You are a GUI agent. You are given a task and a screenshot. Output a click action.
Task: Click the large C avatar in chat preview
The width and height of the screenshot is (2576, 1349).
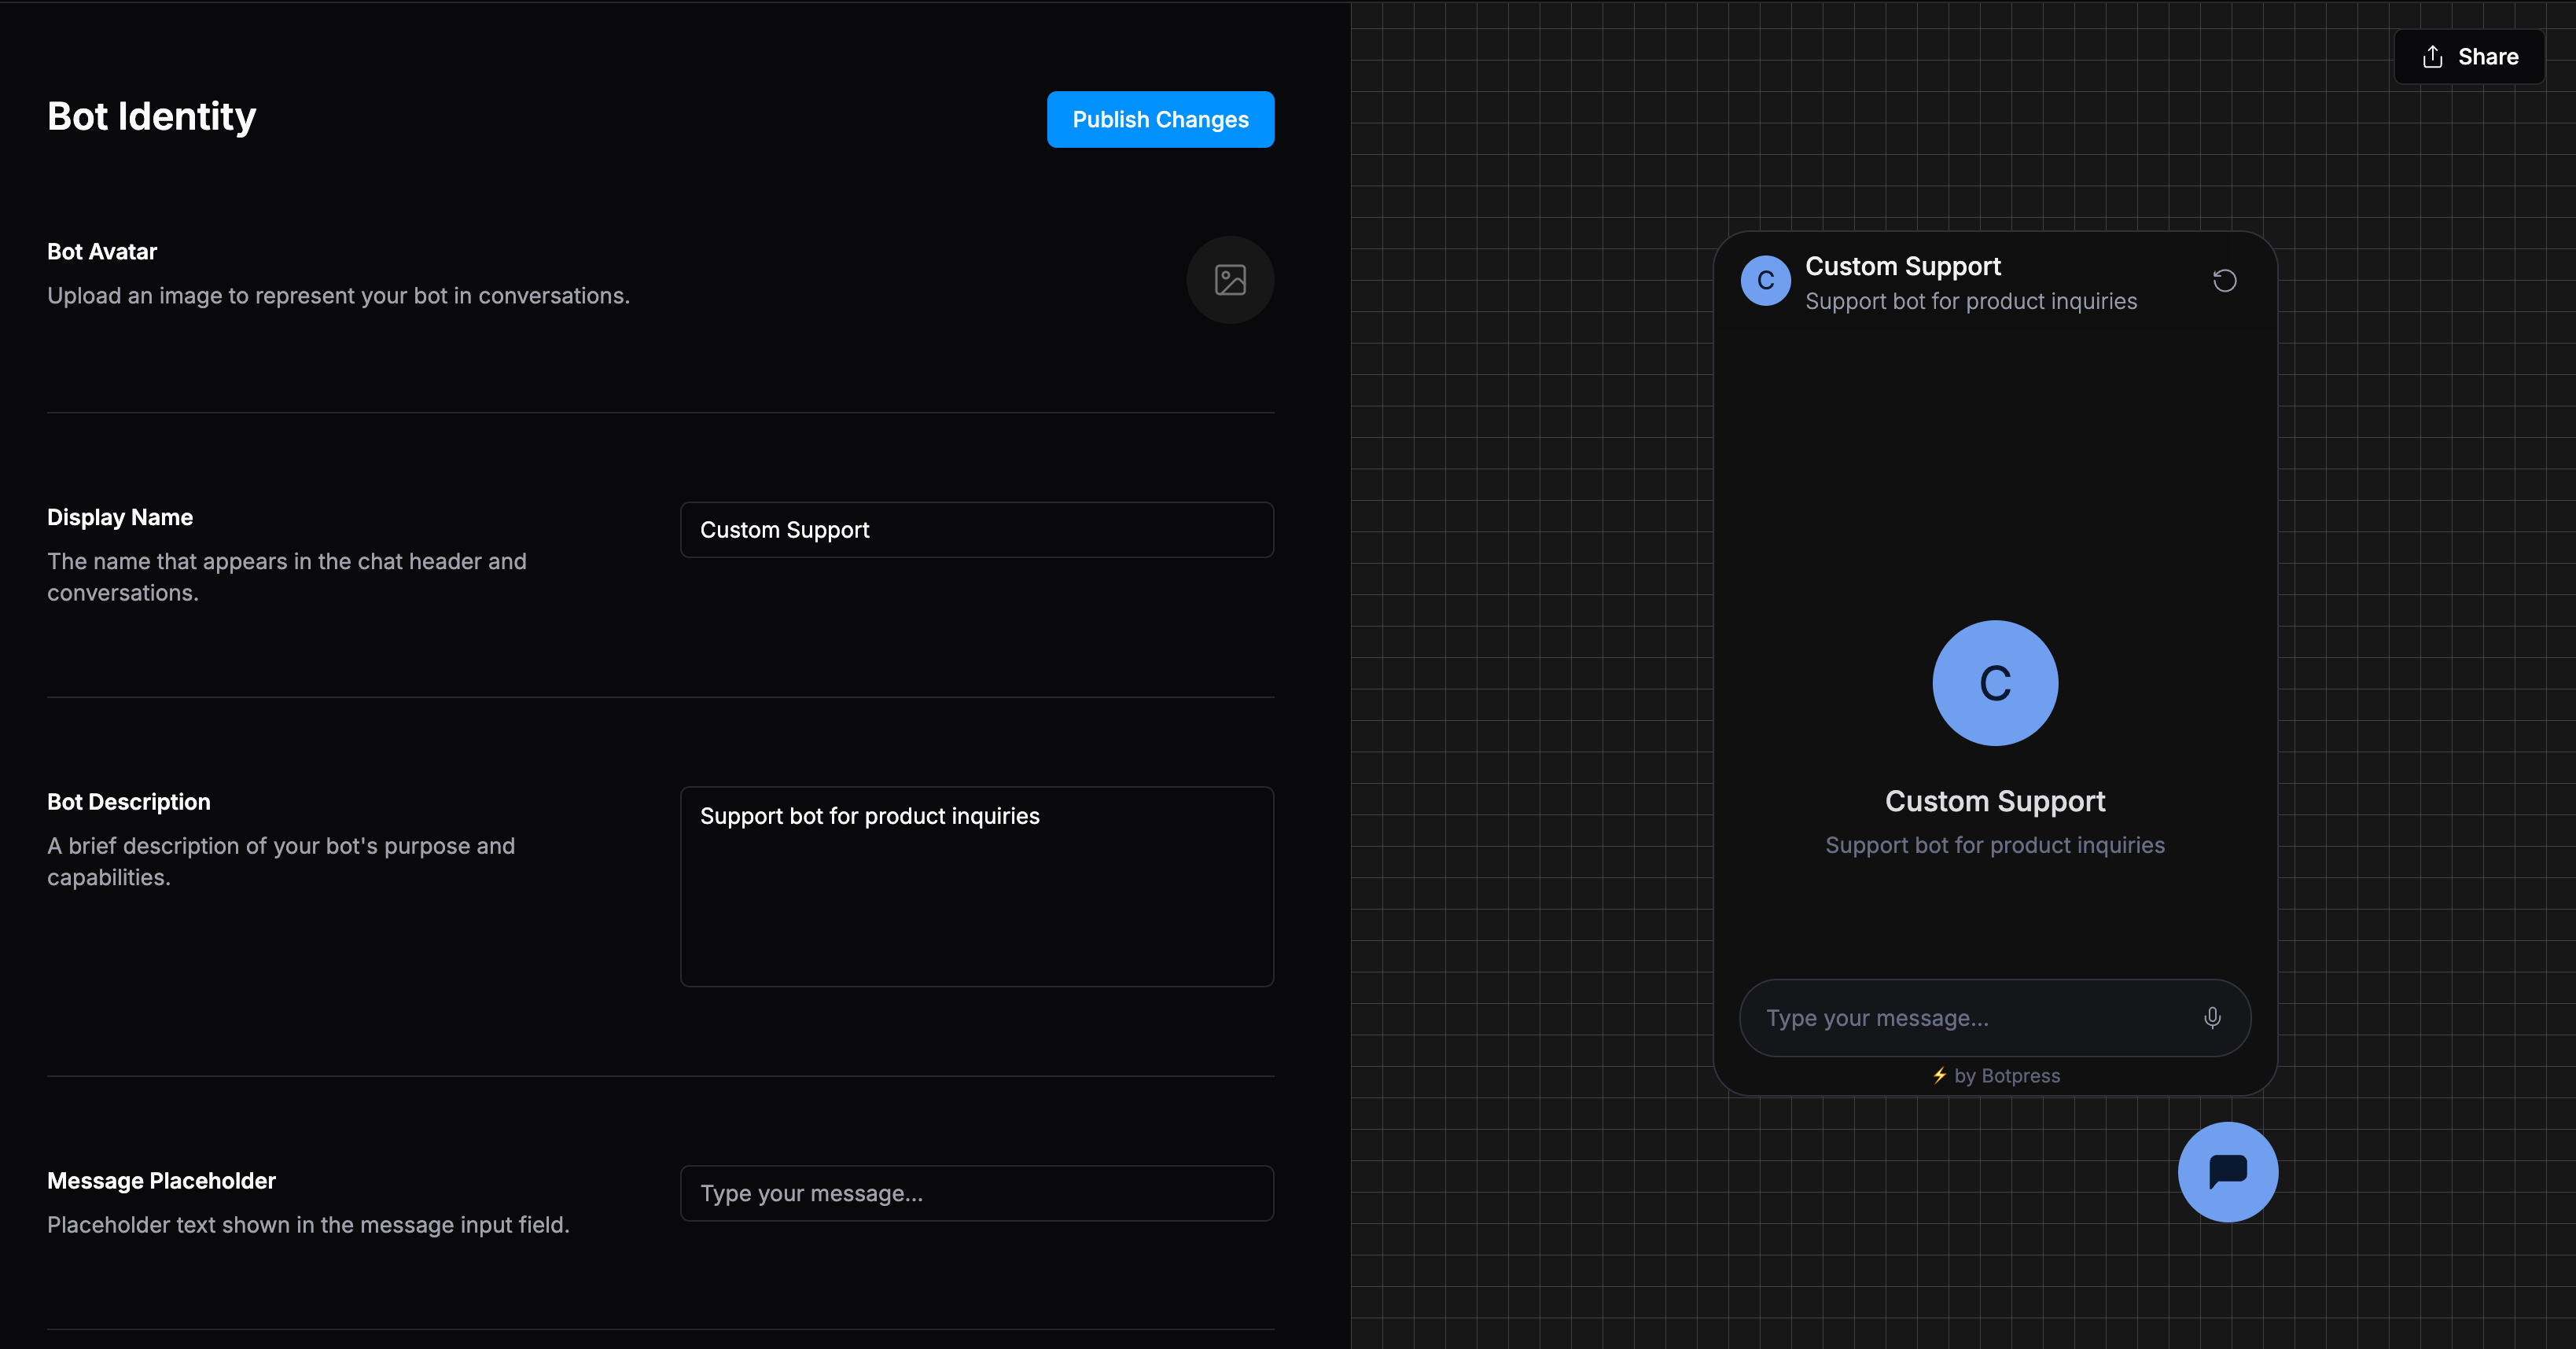(x=1995, y=683)
